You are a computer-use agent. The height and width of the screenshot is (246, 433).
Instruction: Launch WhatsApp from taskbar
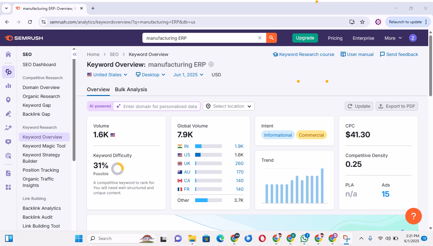(304, 238)
